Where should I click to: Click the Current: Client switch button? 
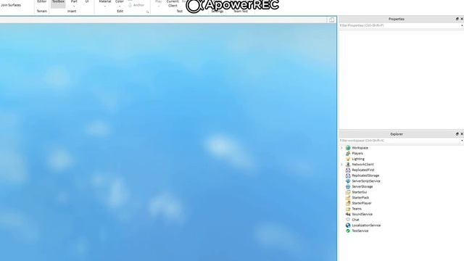173,4
